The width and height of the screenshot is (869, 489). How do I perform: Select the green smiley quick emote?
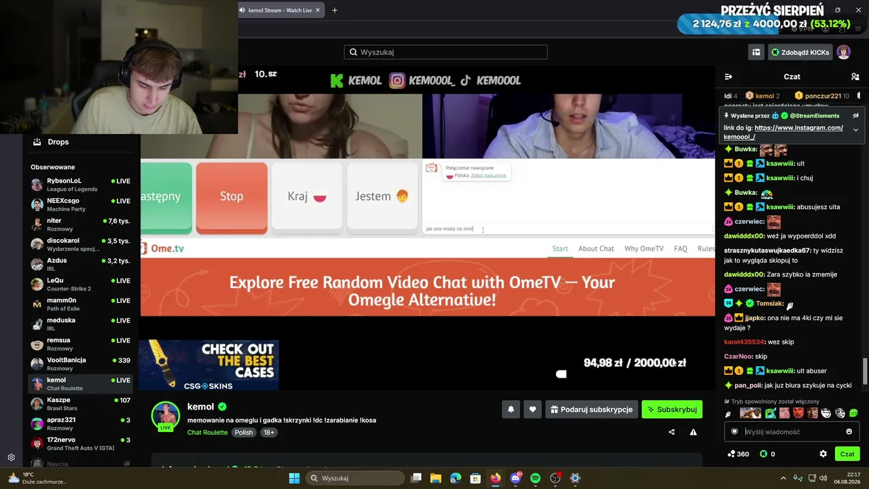[x=853, y=413]
